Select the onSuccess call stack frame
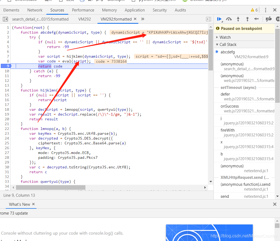The image size is (280, 241). click(244, 108)
